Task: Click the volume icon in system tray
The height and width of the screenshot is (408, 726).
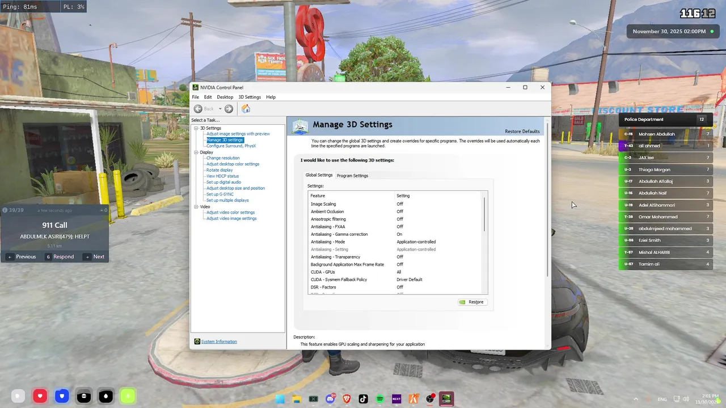Action: [686, 399]
